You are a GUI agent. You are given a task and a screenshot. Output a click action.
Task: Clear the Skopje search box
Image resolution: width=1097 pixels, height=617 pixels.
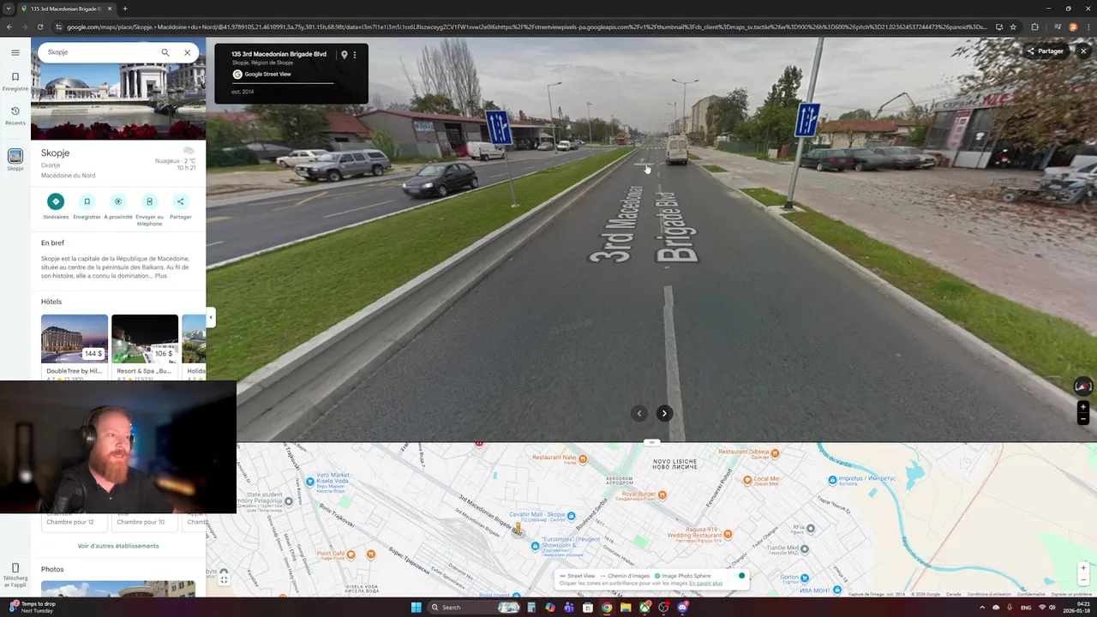click(187, 52)
